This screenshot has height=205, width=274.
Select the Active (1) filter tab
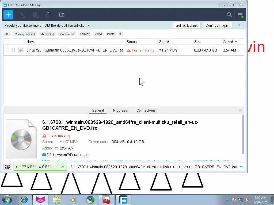(48, 34)
